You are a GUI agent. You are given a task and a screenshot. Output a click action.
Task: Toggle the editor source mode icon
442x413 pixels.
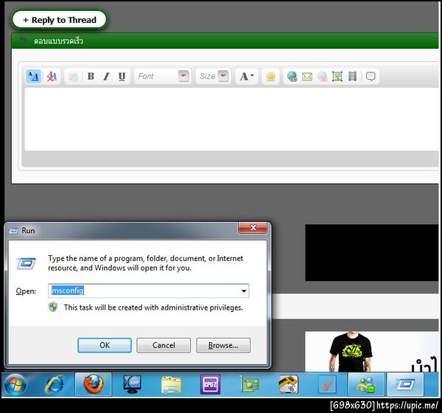pos(34,77)
